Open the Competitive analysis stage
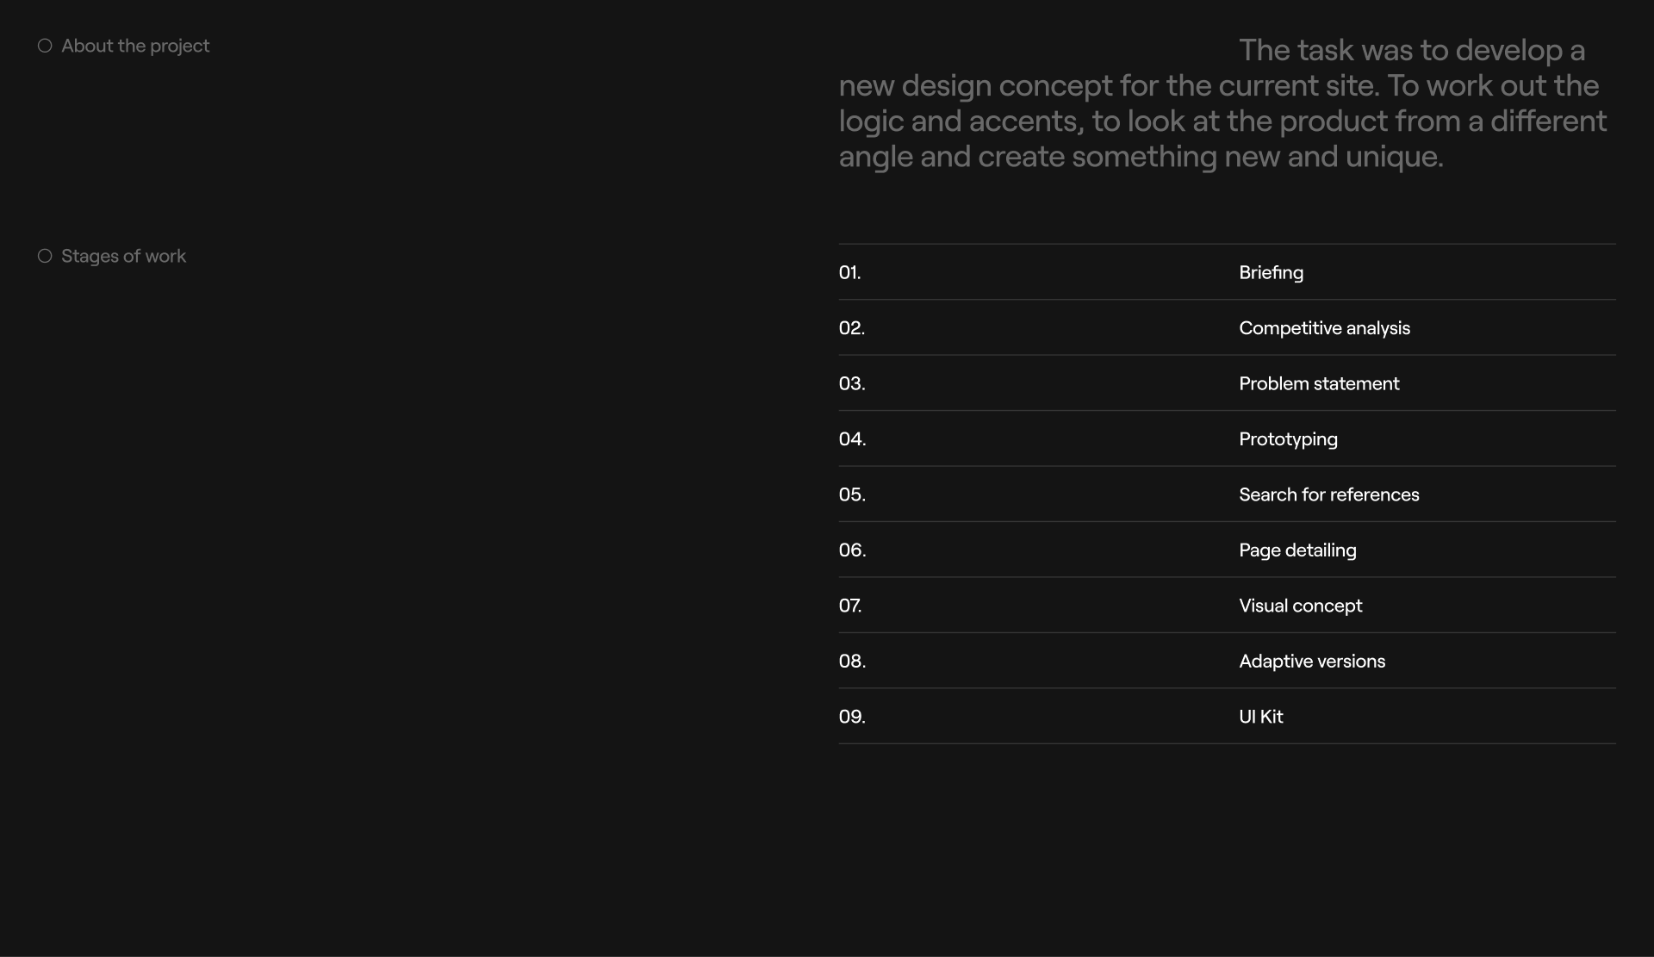 click(1324, 328)
